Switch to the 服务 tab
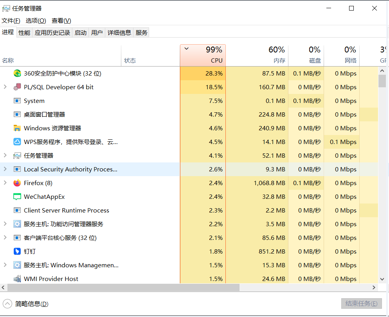This screenshot has width=389, height=317. point(141,32)
